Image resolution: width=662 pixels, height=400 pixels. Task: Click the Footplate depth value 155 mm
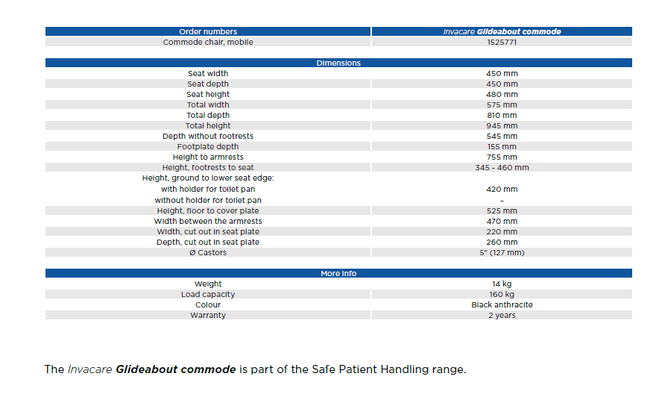[502, 147]
